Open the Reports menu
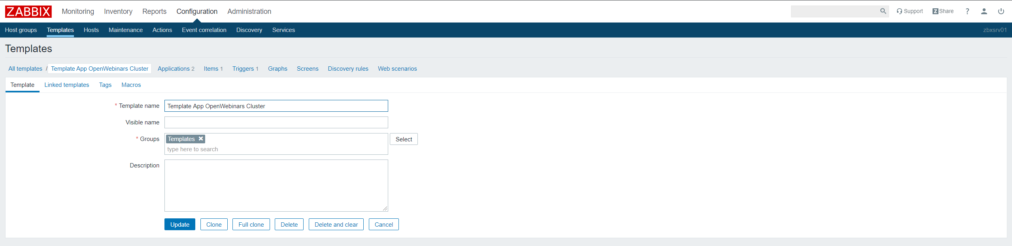 coord(154,11)
